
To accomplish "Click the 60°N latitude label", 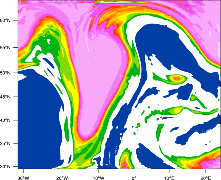I will pyautogui.click(x=5, y=20).
